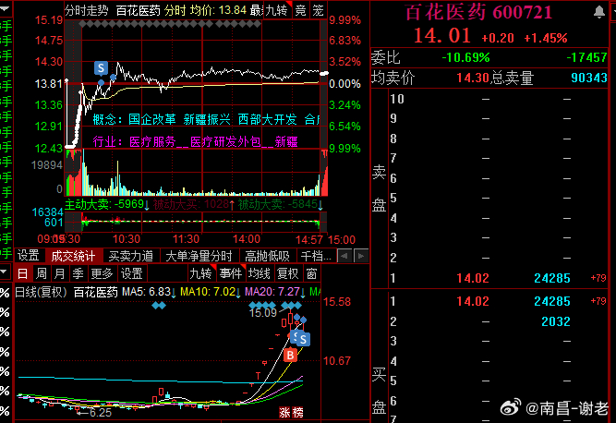Screen dimensions: 616x423
Task: Switch to the 千档 tab
Action: 316,256
